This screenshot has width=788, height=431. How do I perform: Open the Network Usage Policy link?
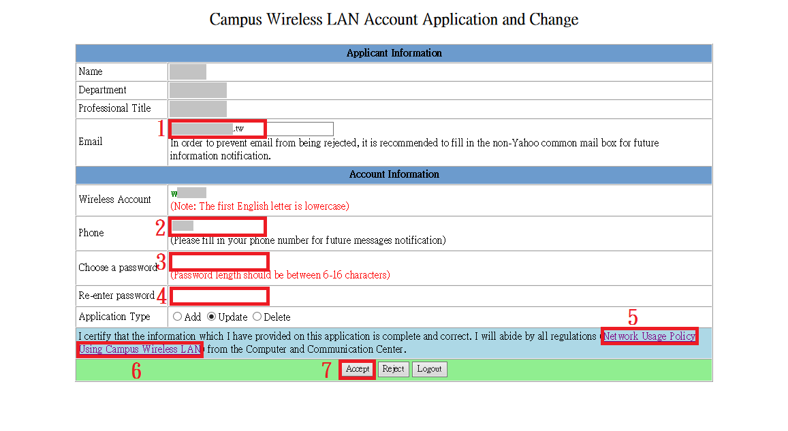pos(649,336)
